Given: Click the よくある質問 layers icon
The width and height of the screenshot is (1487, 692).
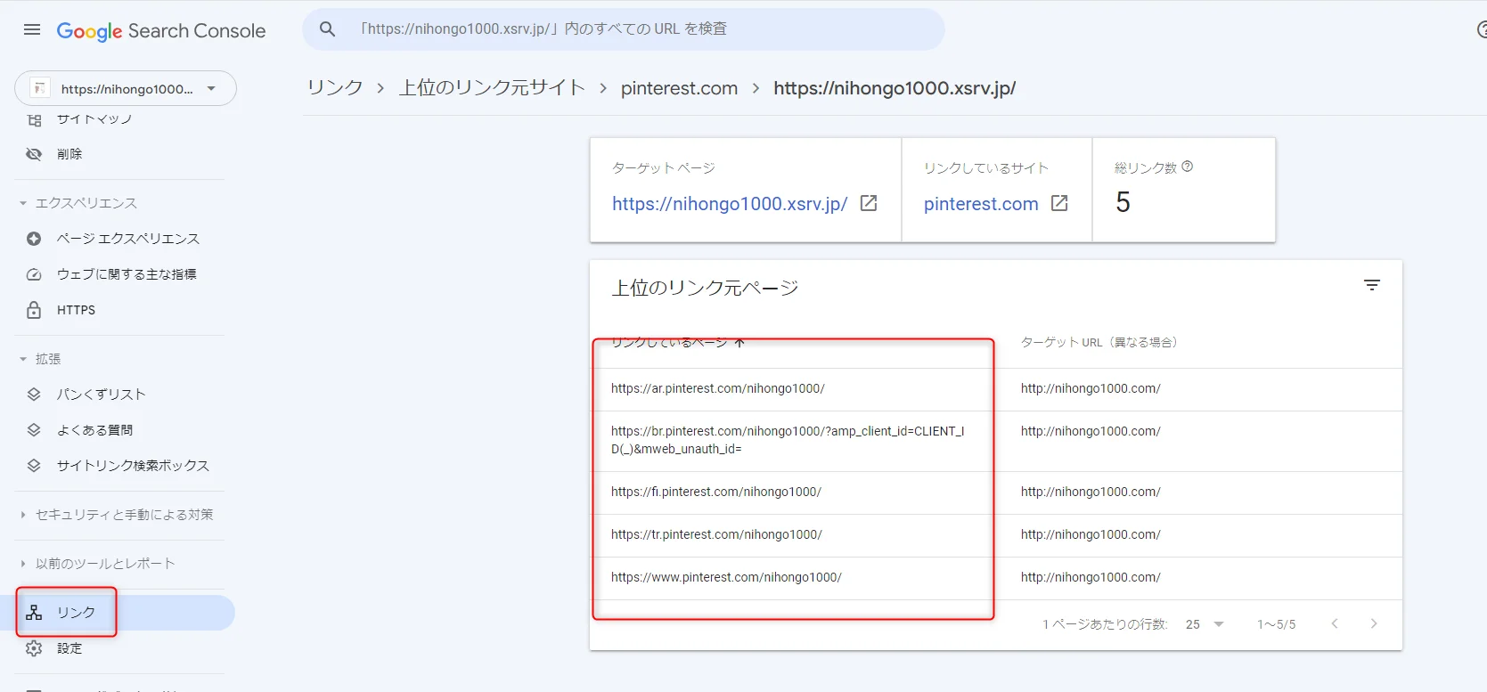Looking at the screenshot, I should (x=34, y=430).
